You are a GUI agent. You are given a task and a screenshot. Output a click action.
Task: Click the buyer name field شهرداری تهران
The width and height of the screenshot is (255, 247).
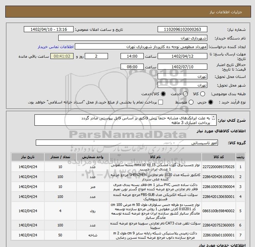(133, 38)
